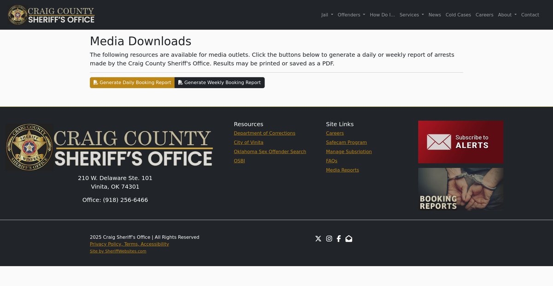Open the X (Twitter) social icon
This screenshot has height=286, width=553.
[x=318, y=238]
